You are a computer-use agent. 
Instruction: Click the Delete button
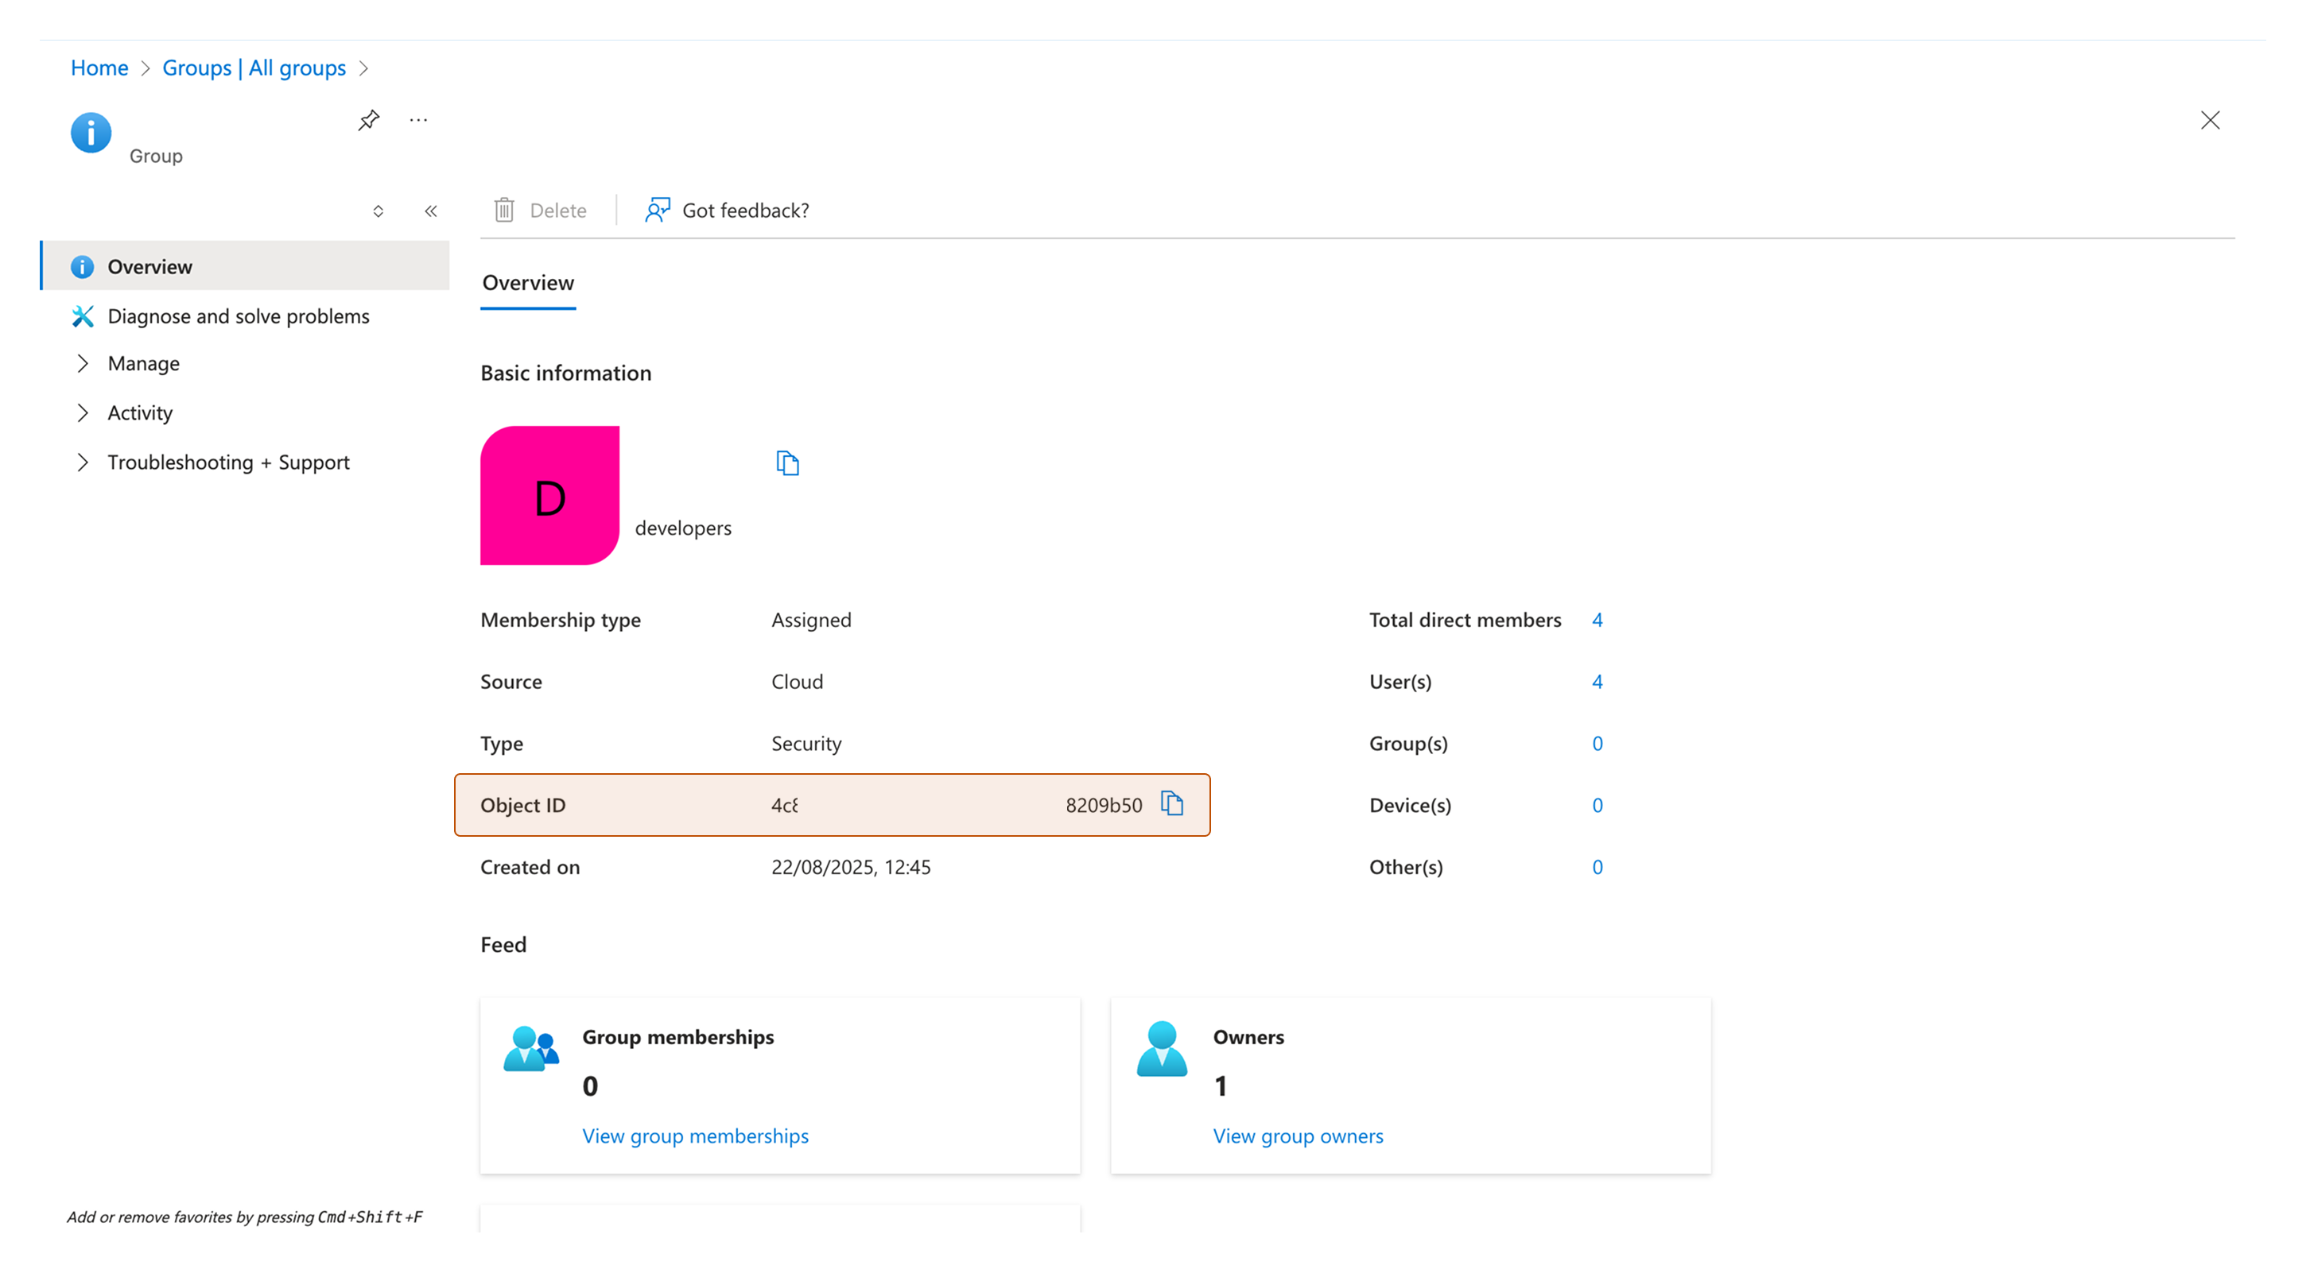541,211
